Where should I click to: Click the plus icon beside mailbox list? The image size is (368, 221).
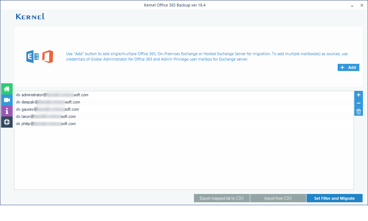358,95
